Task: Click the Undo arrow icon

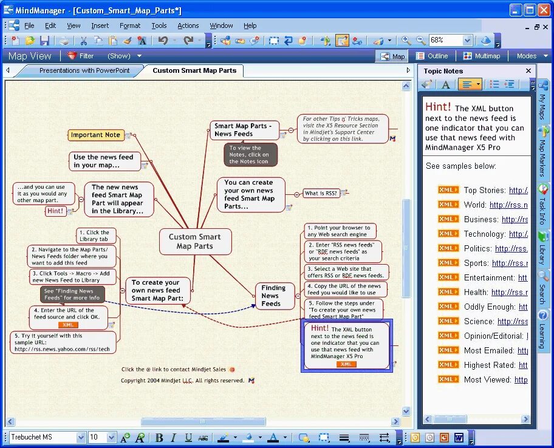Action: pos(163,41)
